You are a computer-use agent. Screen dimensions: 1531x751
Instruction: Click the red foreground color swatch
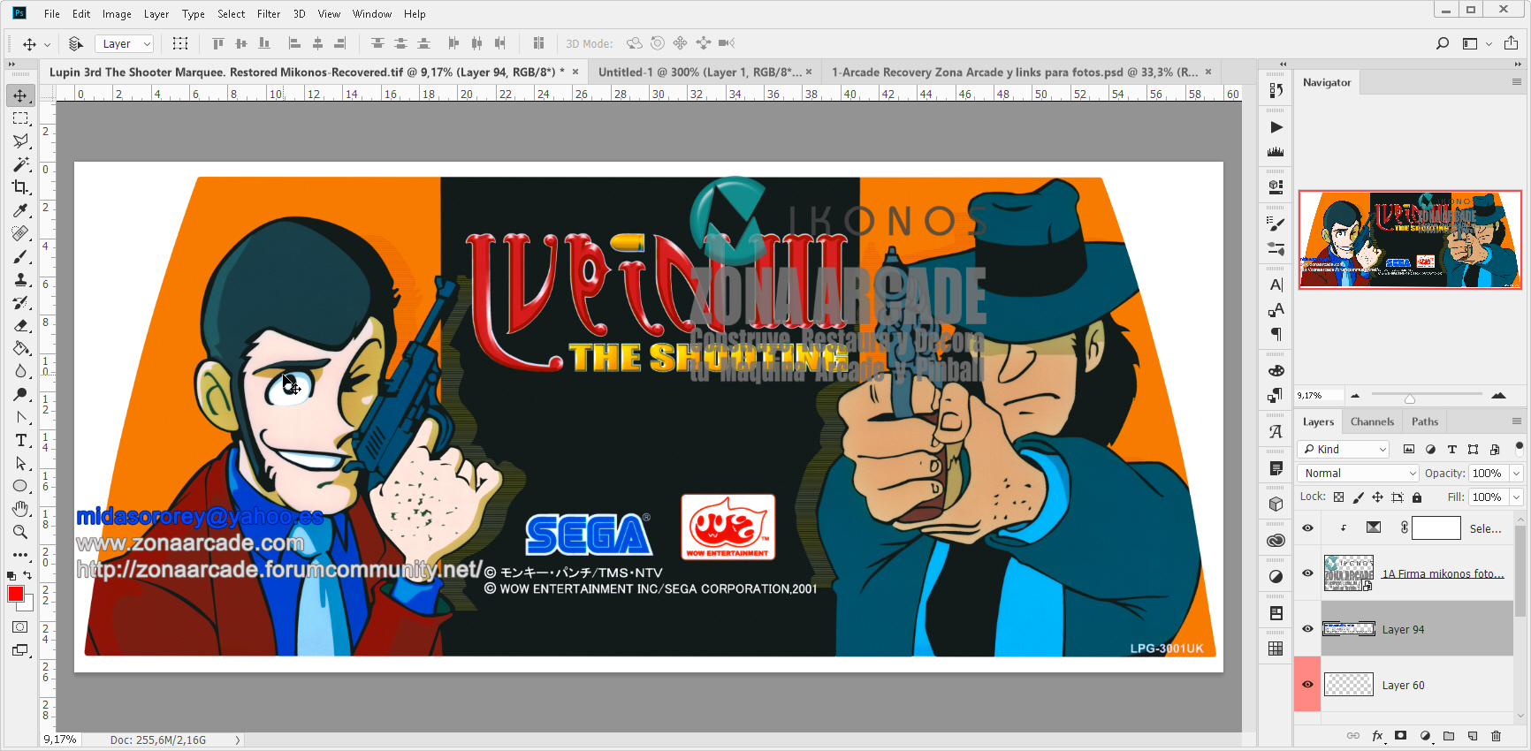coord(15,594)
